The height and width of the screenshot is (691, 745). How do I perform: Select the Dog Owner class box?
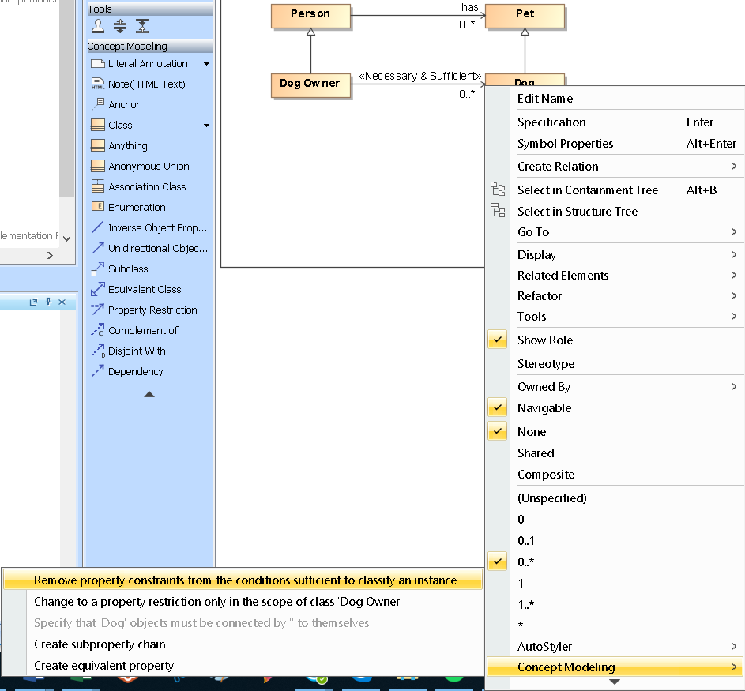310,83
